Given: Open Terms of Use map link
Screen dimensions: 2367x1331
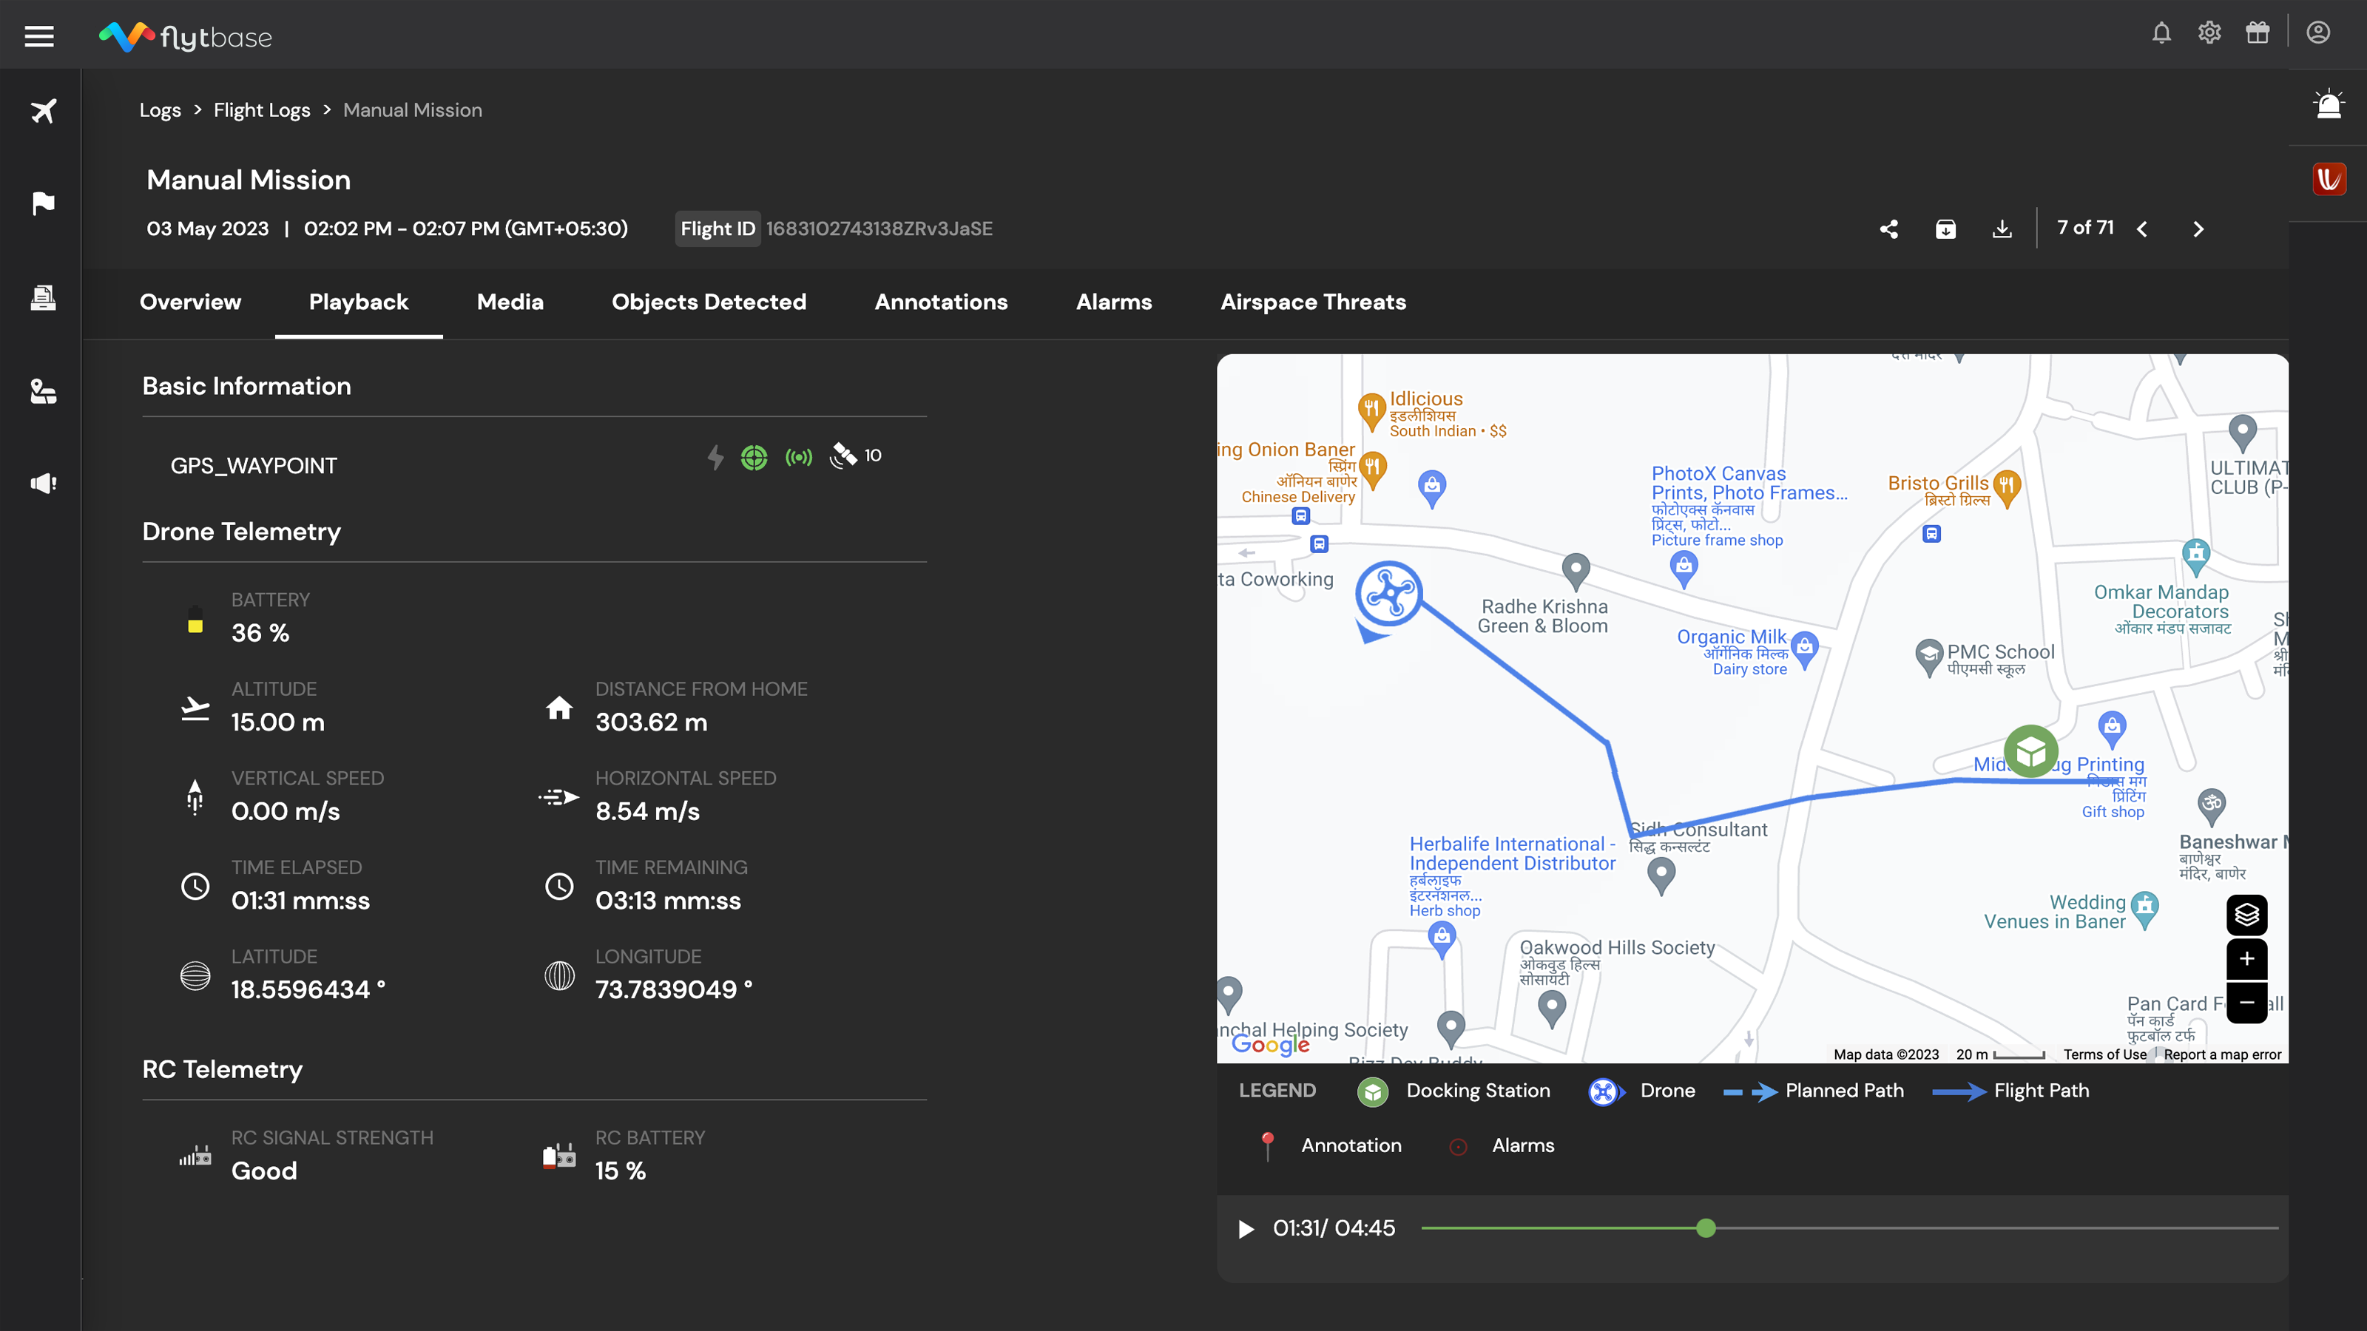Looking at the screenshot, I should (x=2104, y=1054).
